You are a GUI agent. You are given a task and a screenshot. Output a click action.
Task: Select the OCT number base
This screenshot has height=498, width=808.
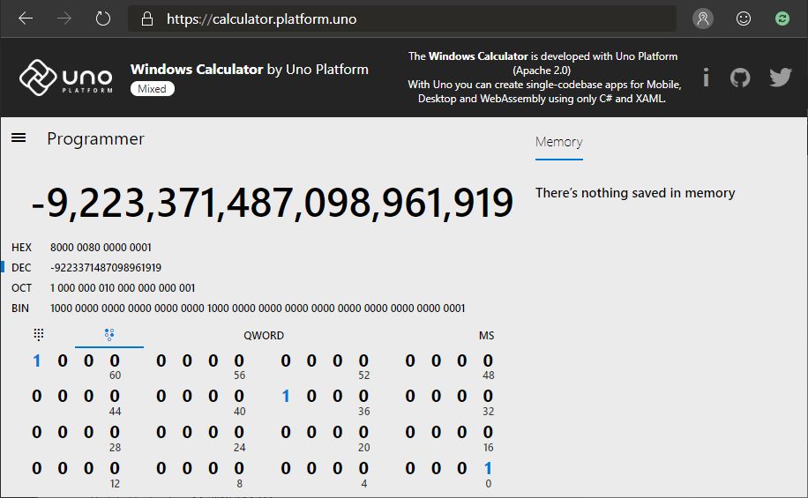[22, 288]
